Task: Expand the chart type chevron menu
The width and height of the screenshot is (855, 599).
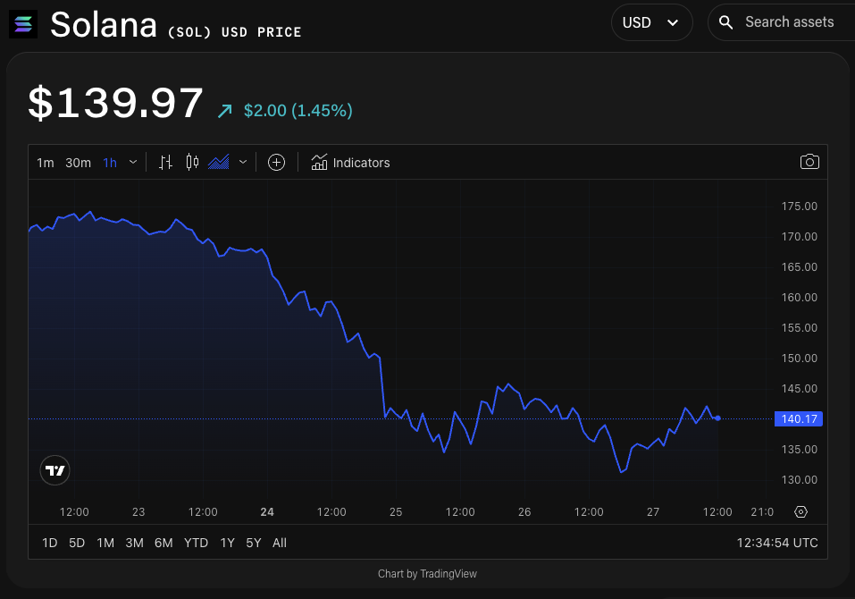Action: [241, 162]
